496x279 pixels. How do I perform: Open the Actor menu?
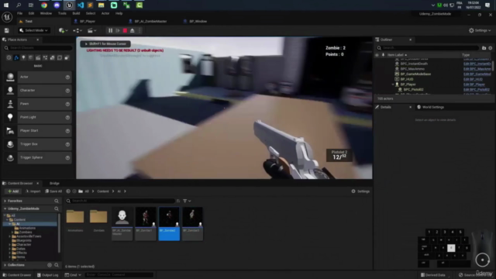[105, 13]
